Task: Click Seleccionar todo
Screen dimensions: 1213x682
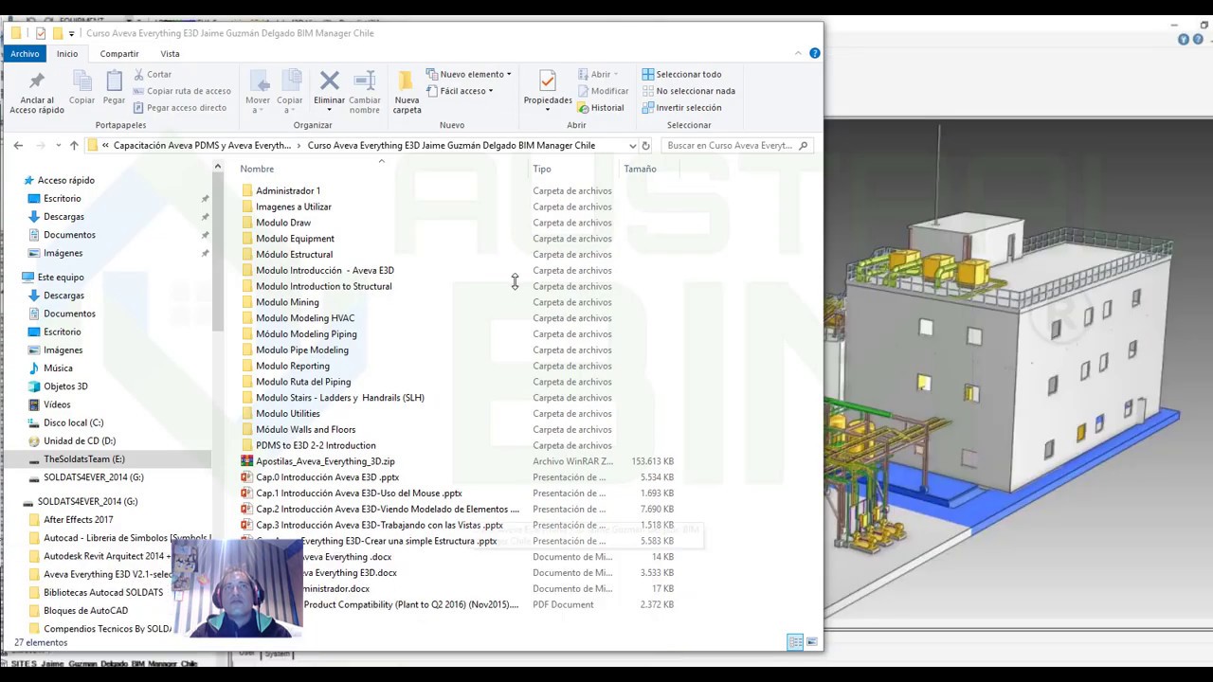Action: [x=681, y=74]
